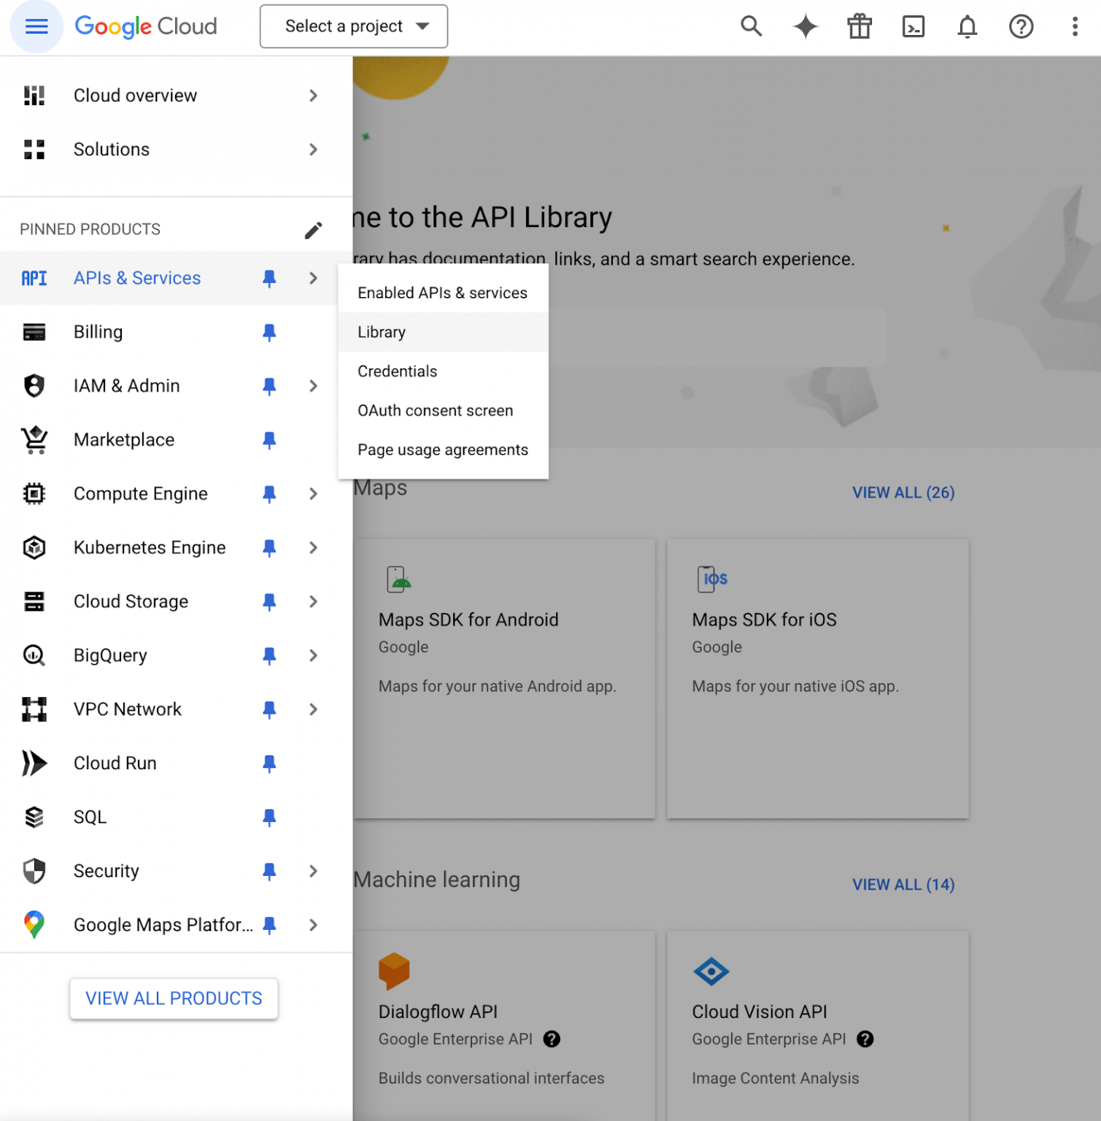Open VIEW ALL (26) Maps link
1101x1121 pixels.
[x=903, y=492]
